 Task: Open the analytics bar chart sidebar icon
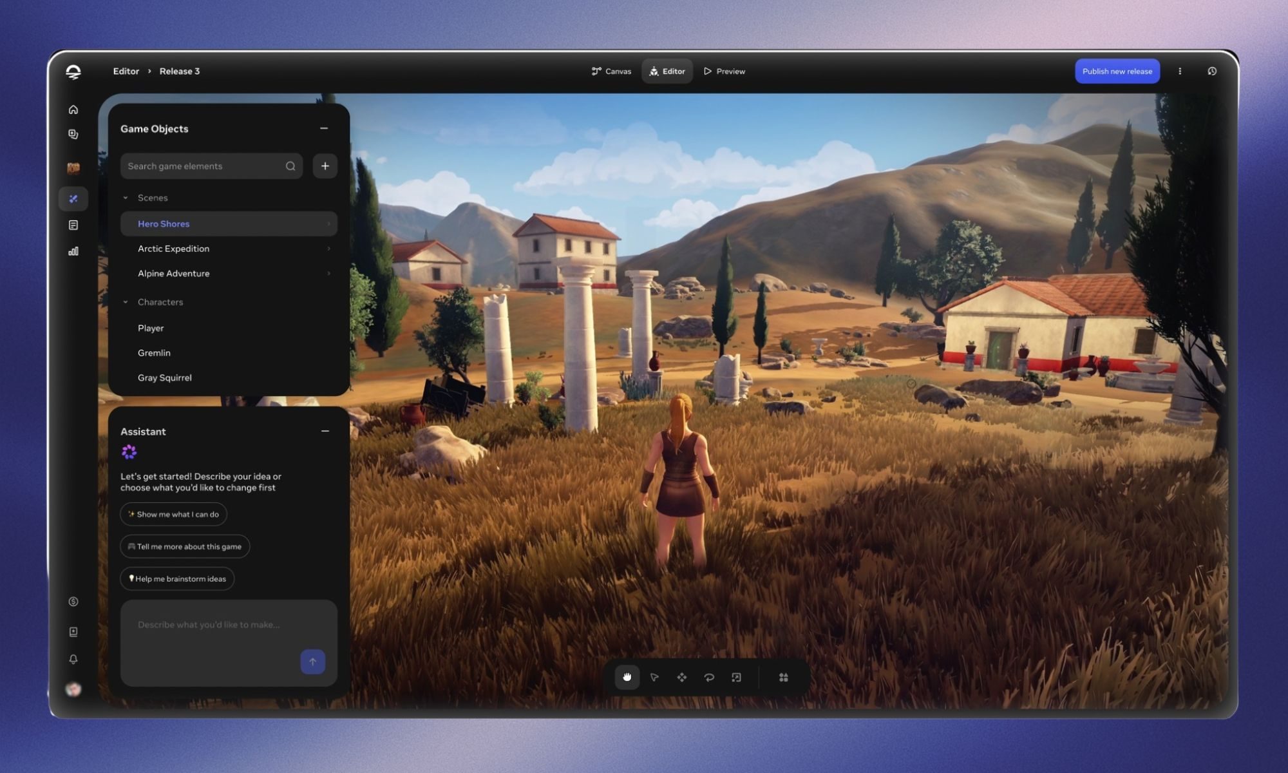(x=73, y=251)
